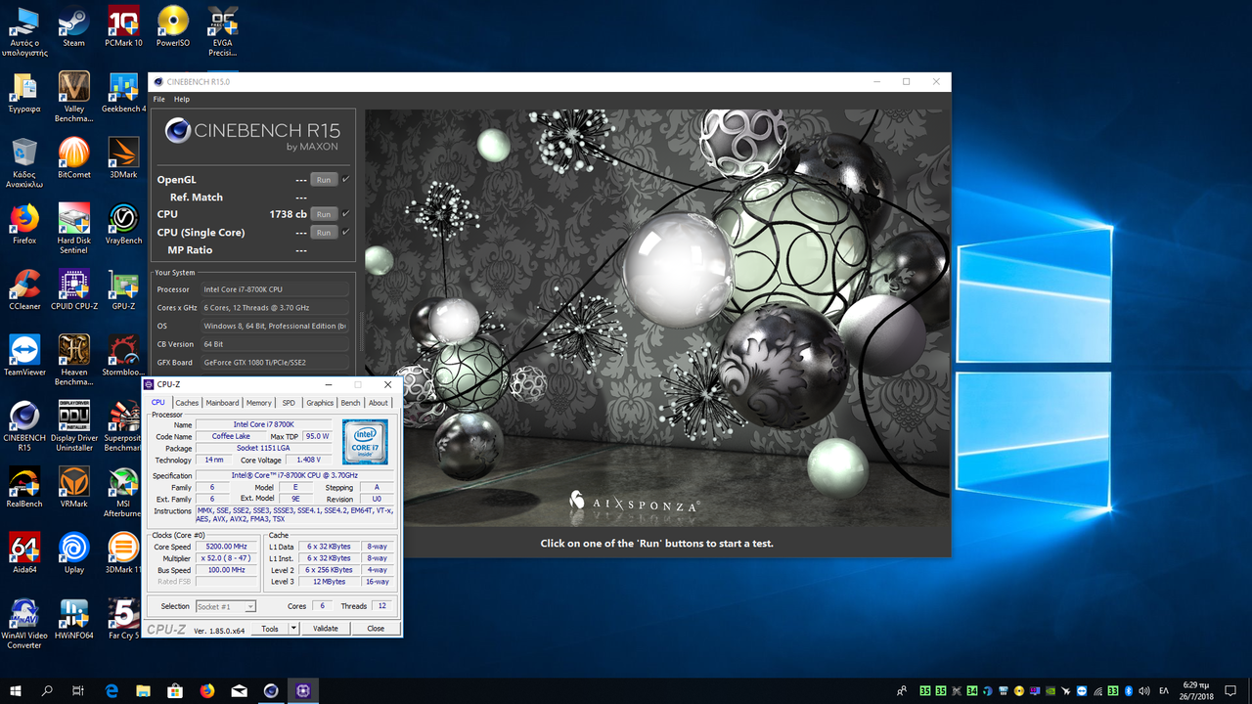1252x704 pixels.
Task: Switch to Graphics tab in CPU-Z
Action: [x=320, y=403]
